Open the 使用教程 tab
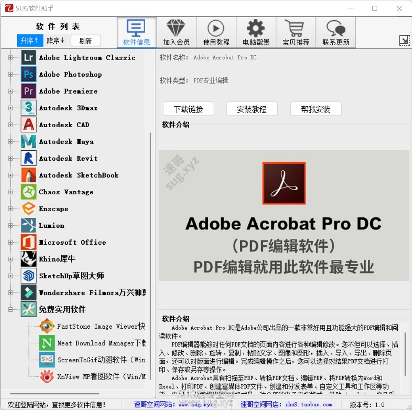Image resolution: width=412 pixels, height=410 pixels. tap(216, 32)
